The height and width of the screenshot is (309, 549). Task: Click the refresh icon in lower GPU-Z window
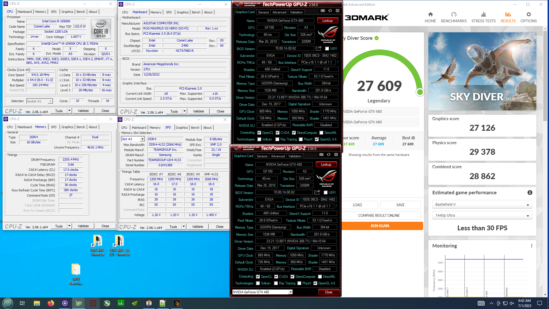tap(329, 155)
